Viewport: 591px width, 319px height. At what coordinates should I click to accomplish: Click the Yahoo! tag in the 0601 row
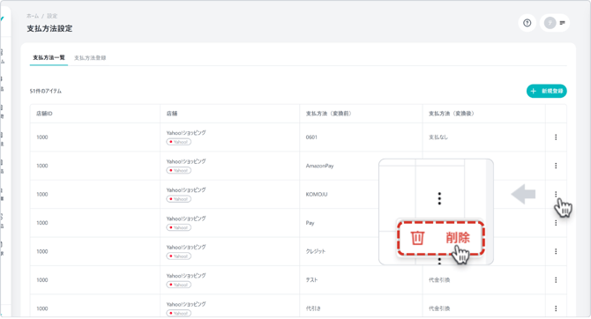(x=179, y=142)
